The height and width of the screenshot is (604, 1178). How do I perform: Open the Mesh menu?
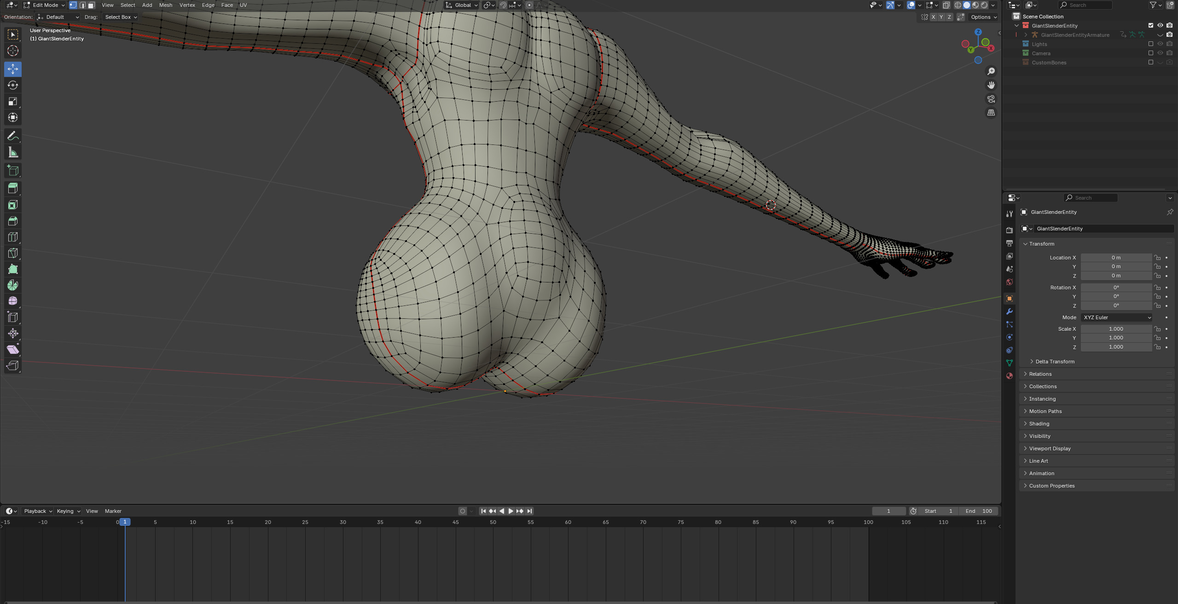(x=165, y=5)
